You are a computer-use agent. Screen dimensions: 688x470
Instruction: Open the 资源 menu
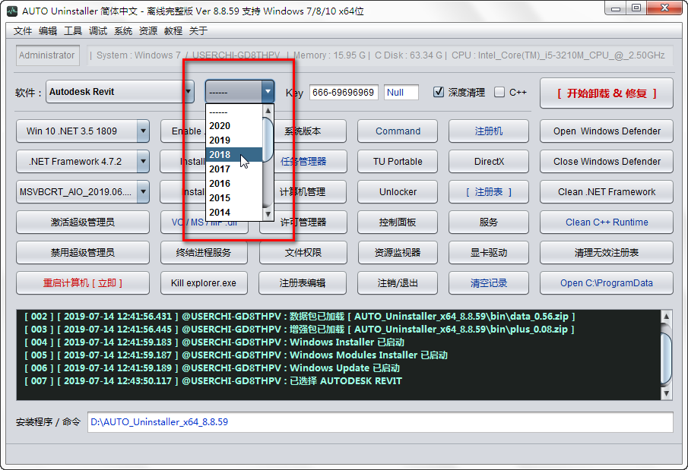(148, 30)
